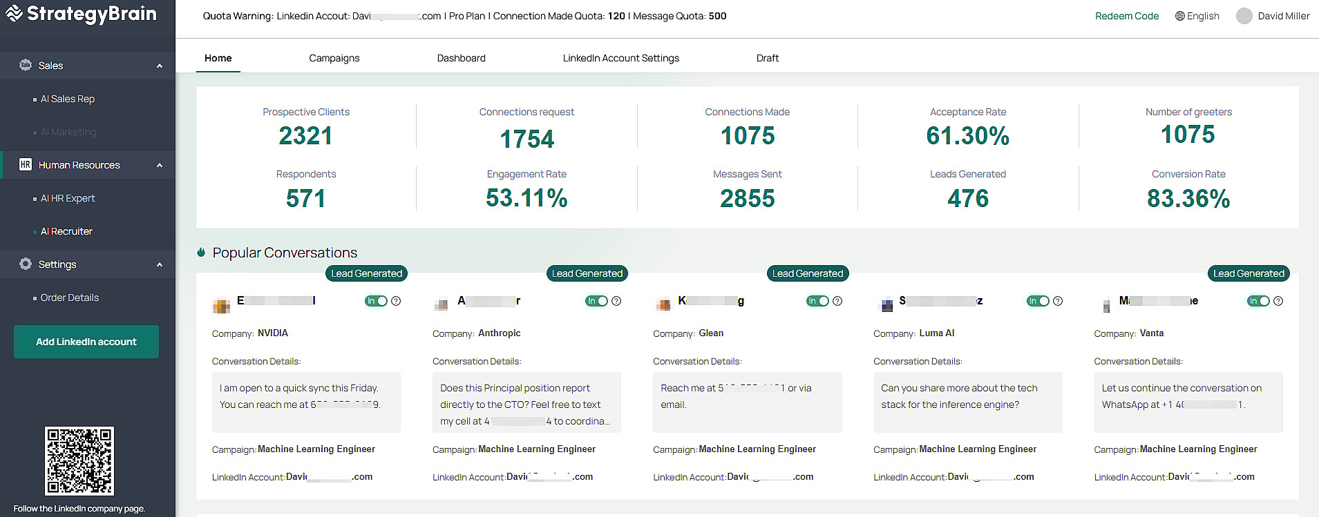Click the QR code image in the sidebar
Screen dimensions: 1319x517
click(x=79, y=460)
